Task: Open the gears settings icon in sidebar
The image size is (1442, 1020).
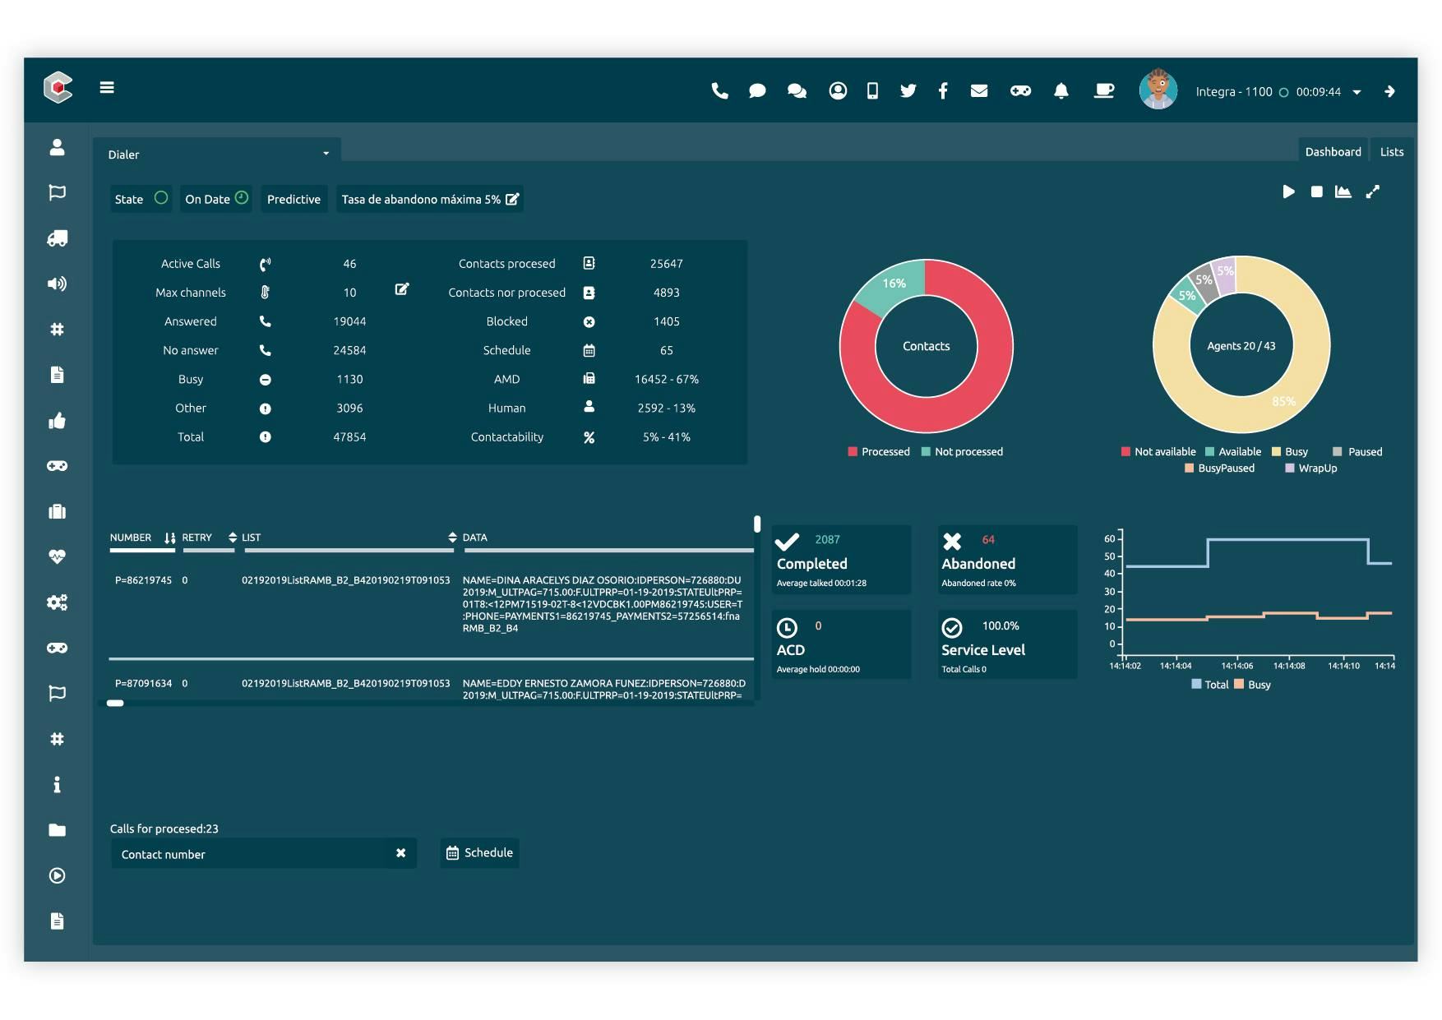Action: (x=57, y=602)
